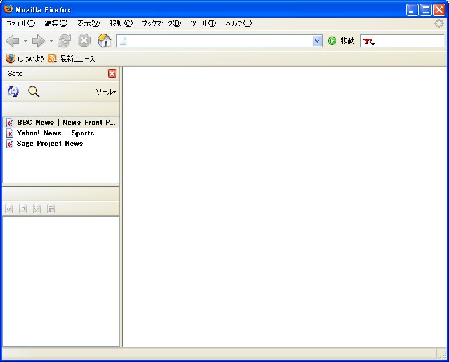Image resolution: width=449 pixels, height=362 pixels.
Task: Open the 最新ニュース live bookmark
Action: coord(71,59)
